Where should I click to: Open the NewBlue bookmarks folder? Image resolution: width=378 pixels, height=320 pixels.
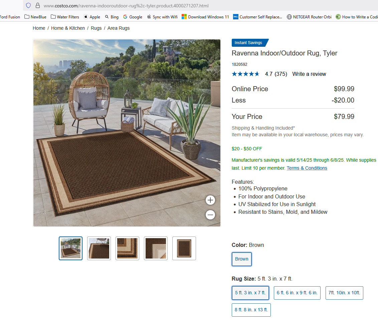pyautogui.click(x=35, y=17)
